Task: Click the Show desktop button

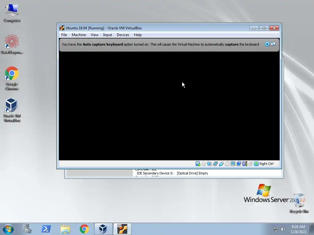Action: [312, 229]
